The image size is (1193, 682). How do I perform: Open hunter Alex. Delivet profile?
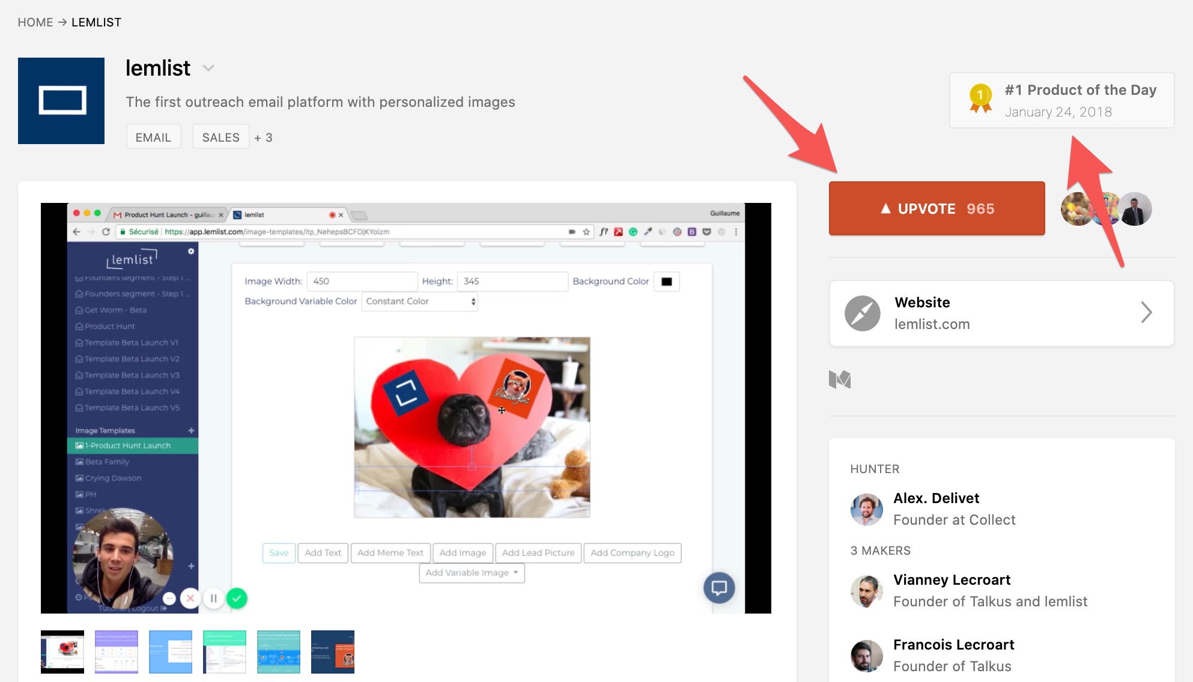936,498
